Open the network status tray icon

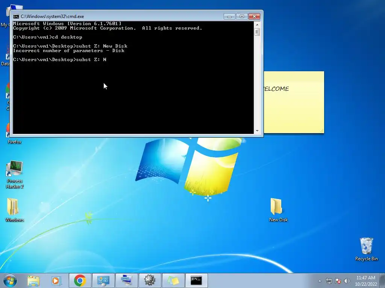pyautogui.click(x=329, y=281)
